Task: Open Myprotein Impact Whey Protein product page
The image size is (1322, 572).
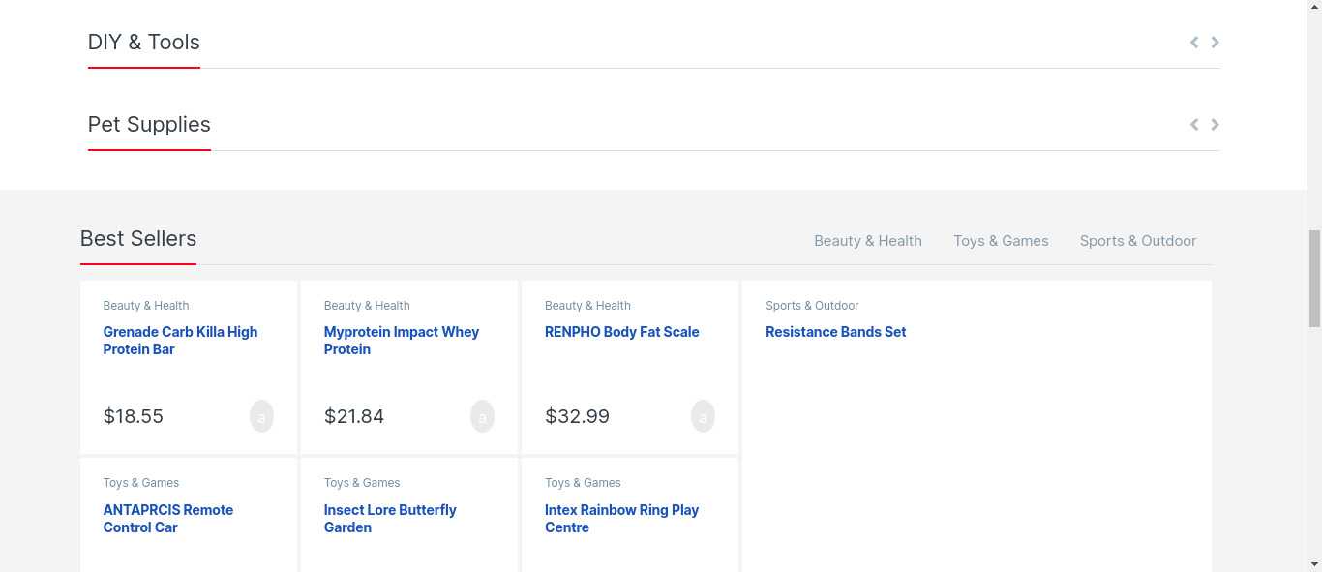Action: [401, 341]
